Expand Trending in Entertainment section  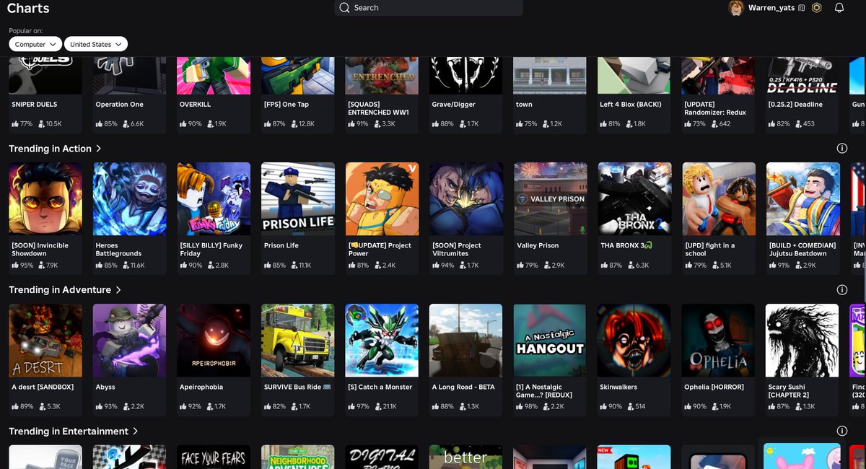point(136,431)
